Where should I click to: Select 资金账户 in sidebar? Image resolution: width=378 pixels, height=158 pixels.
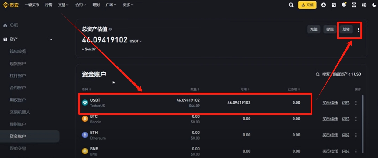click(29, 136)
